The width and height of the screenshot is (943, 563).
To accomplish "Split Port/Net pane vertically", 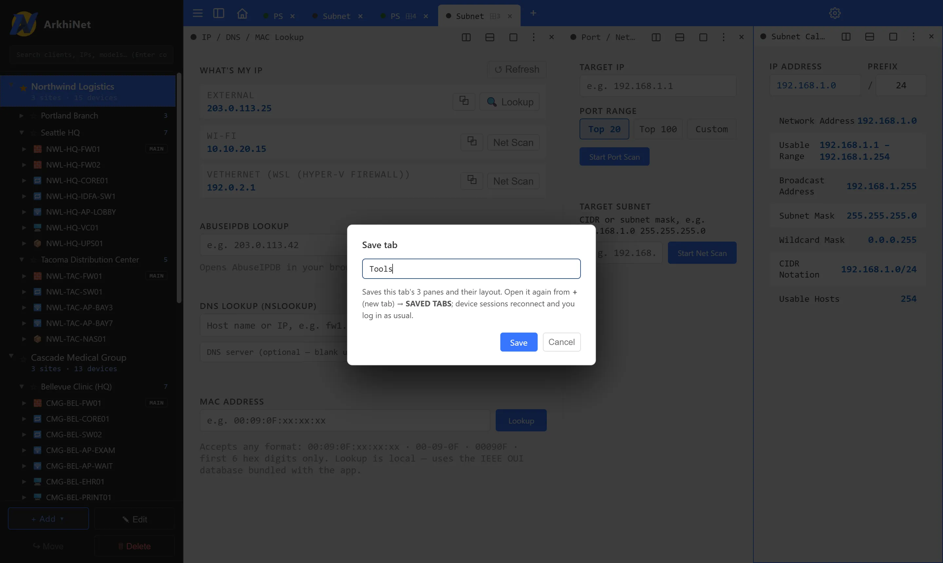I will (656, 37).
